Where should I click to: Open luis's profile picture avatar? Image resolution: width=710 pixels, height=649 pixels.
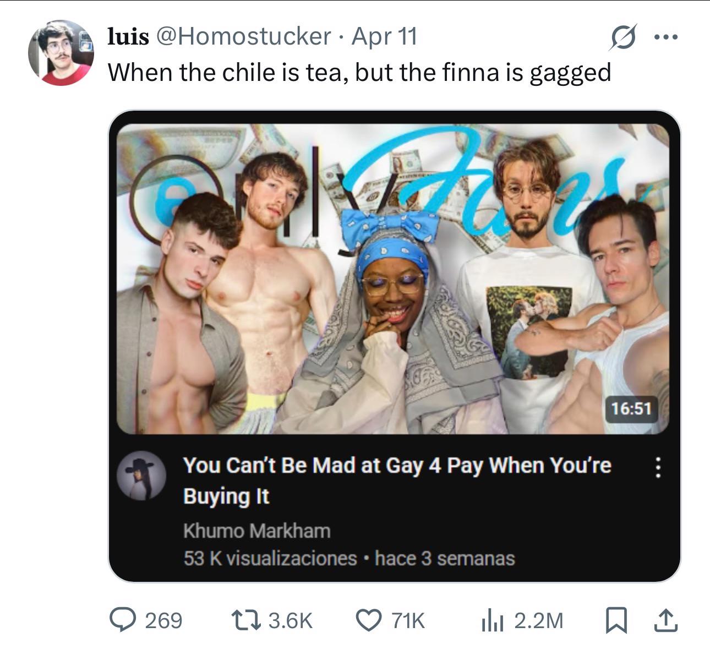pyautogui.click(x=61, y=53)
